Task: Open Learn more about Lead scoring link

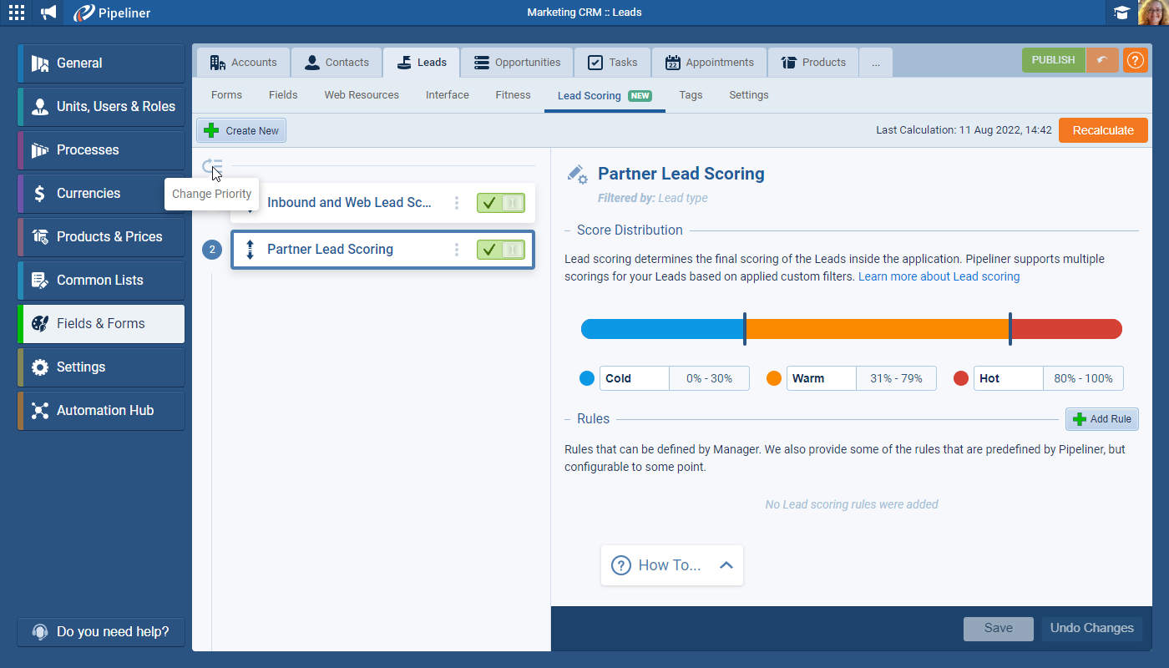Action: point(939,276)
